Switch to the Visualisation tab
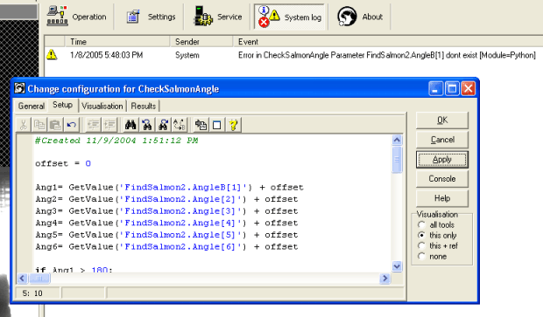The image size is (543, 317). (102, 106)
